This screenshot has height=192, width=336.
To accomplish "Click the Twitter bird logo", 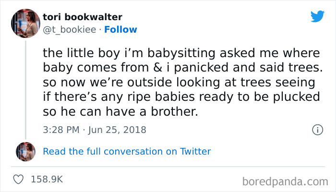I will tap(317, 16).
